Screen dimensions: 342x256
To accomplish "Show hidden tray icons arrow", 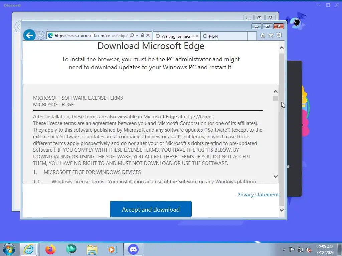I will [x=284, y=250].
